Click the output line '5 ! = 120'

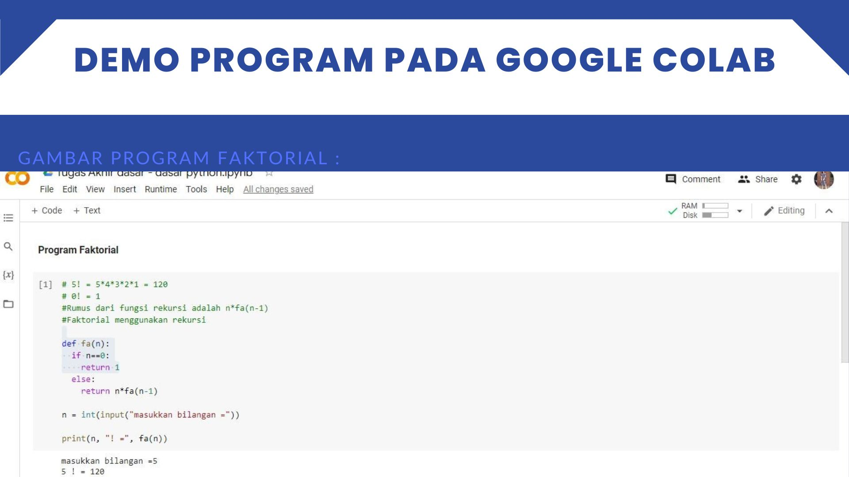(83, 472)
